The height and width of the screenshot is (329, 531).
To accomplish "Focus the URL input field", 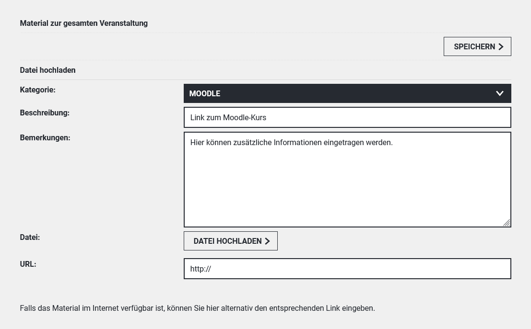I will coord(347,269).
